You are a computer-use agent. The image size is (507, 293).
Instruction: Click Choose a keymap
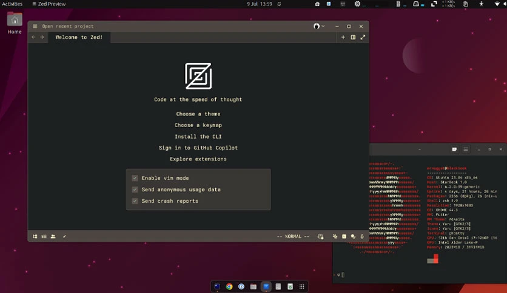click(x=198, y=125)
